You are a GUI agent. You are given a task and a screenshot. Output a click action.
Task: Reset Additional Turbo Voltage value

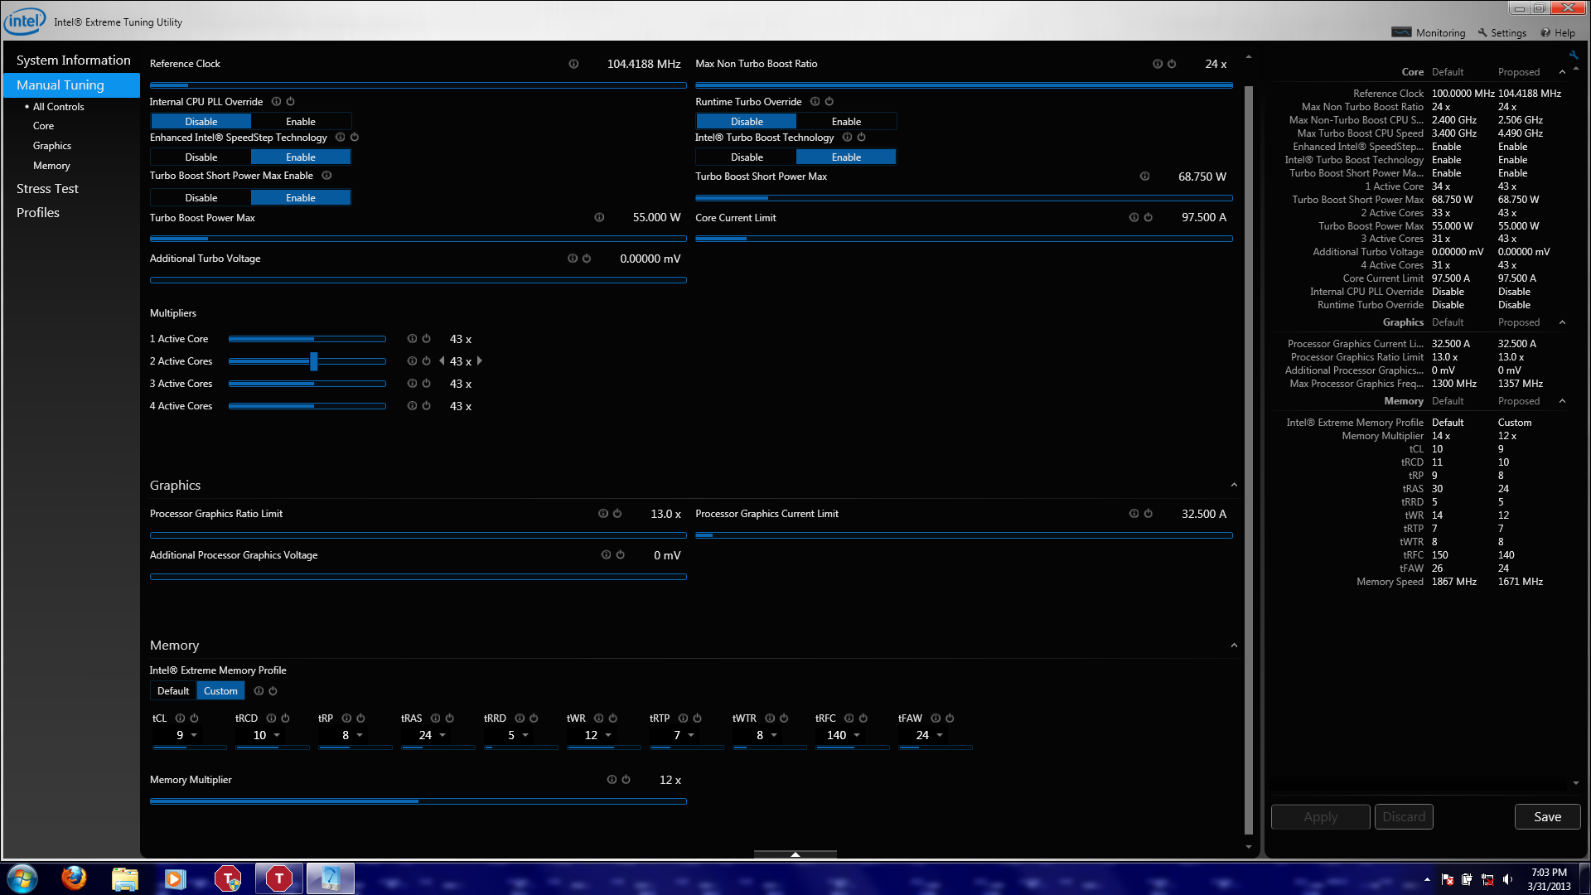coord(586,259)
